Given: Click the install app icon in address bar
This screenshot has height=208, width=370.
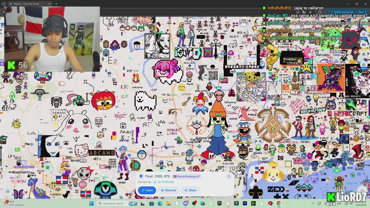Looking at the screenshot, I should (x=298, y=12).
